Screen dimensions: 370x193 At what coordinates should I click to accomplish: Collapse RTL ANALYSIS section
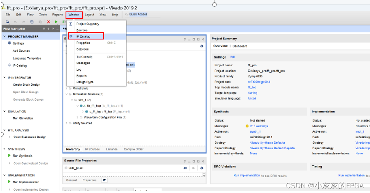(4, 130)
